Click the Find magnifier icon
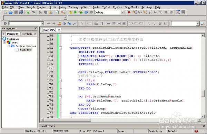 pos(58,12)
